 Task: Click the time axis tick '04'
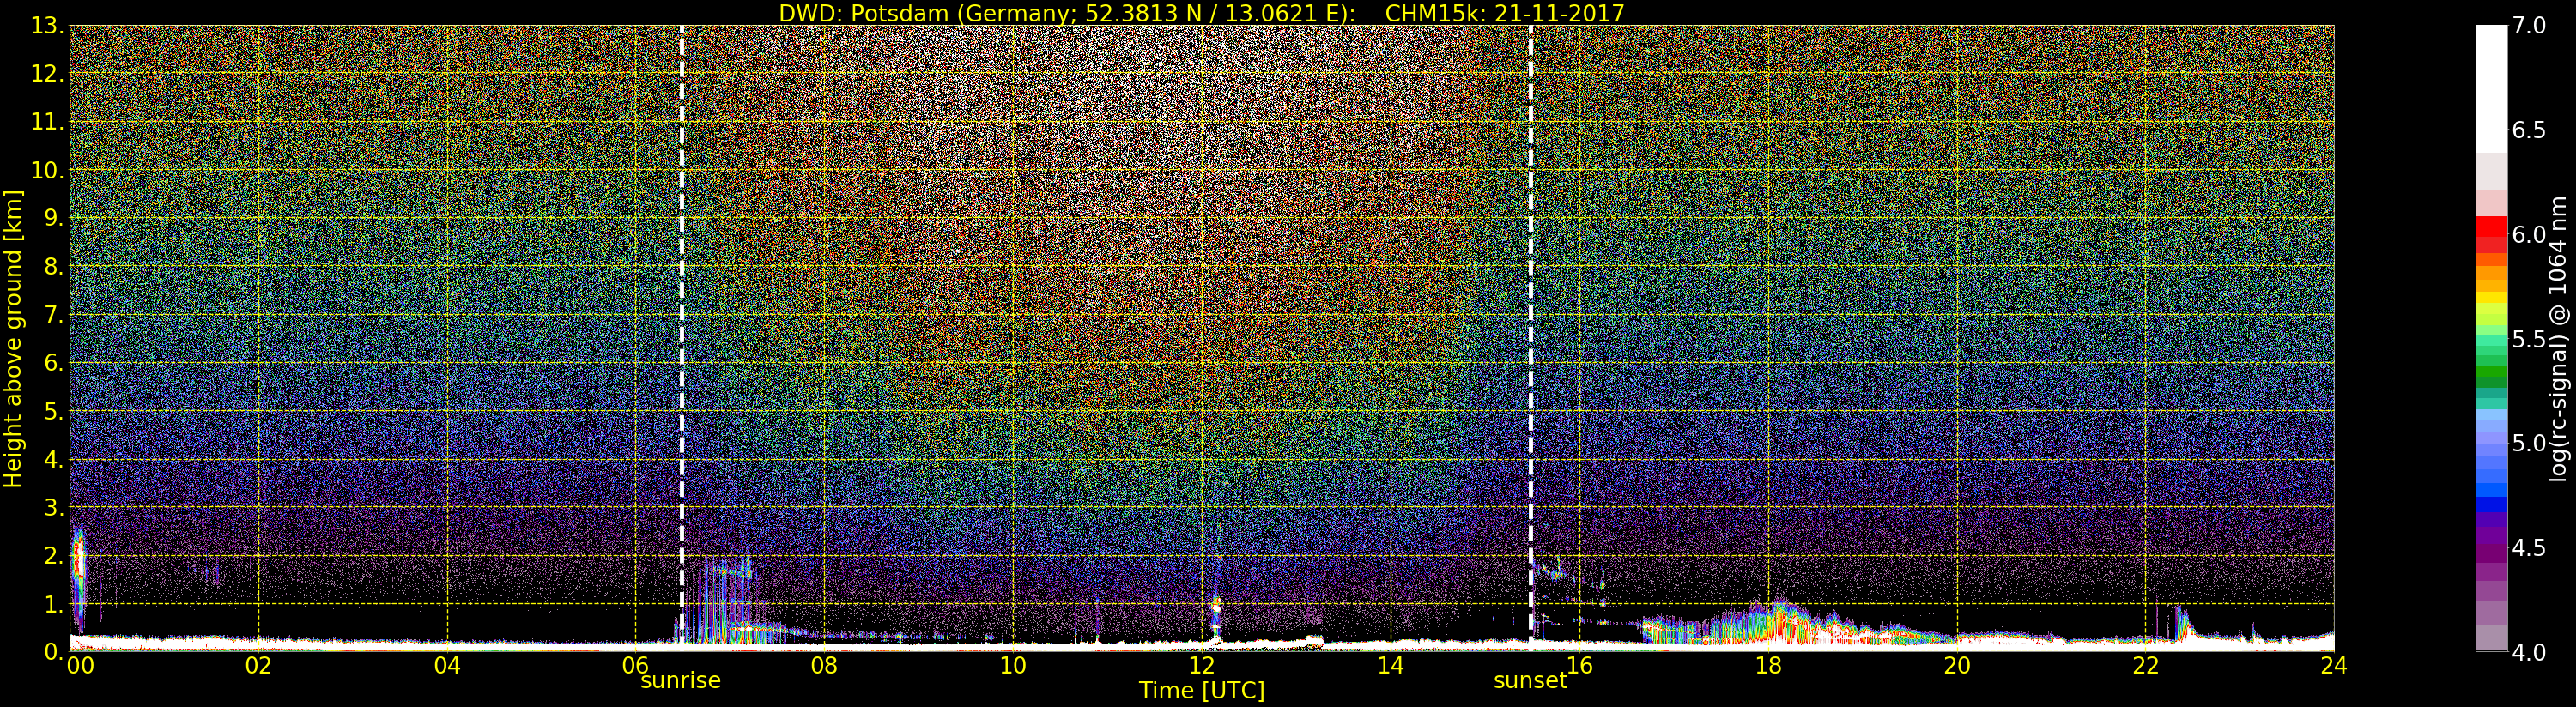447,666
